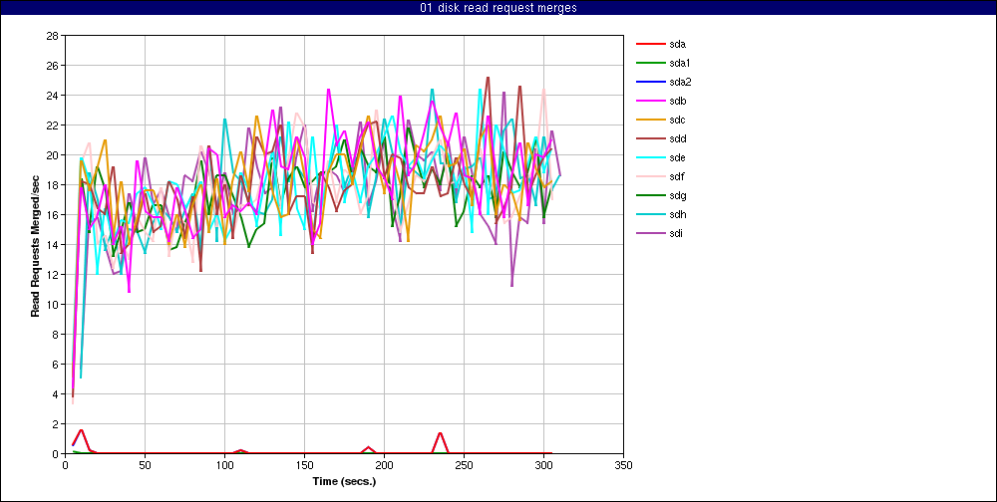
Task: Click the y-axis tick label '26'
Action: point(52,66)
